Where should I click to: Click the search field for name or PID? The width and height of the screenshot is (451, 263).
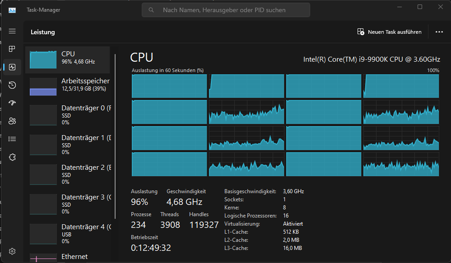226,9
